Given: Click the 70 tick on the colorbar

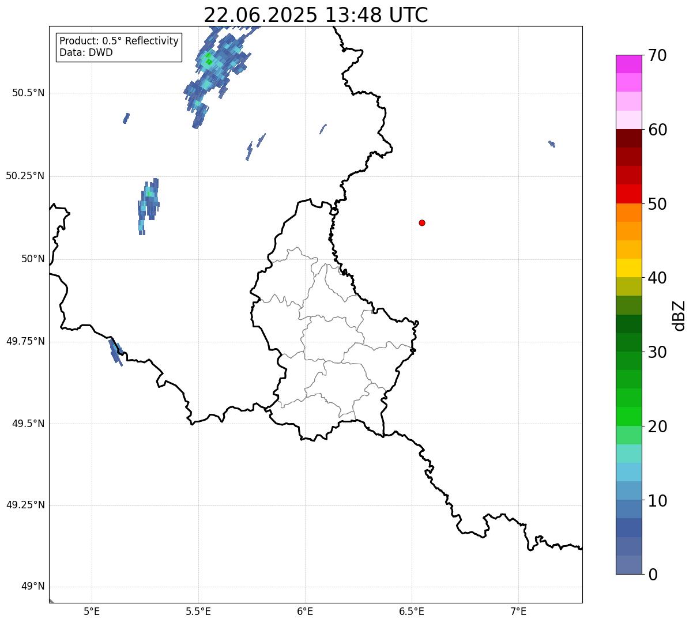Looking at the screenshot, I should 657,55.
